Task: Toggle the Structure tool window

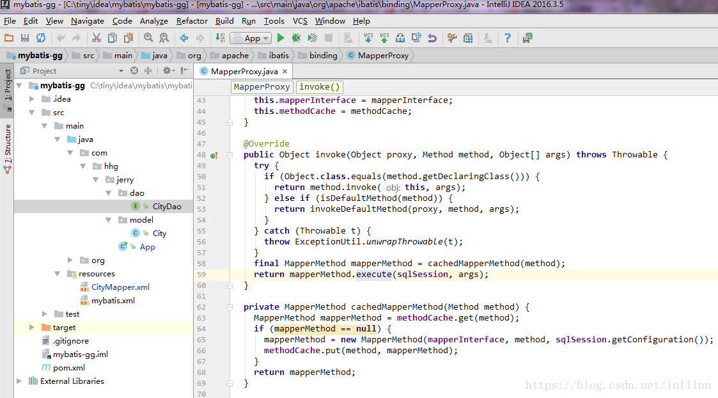Action: click(8, 148)
